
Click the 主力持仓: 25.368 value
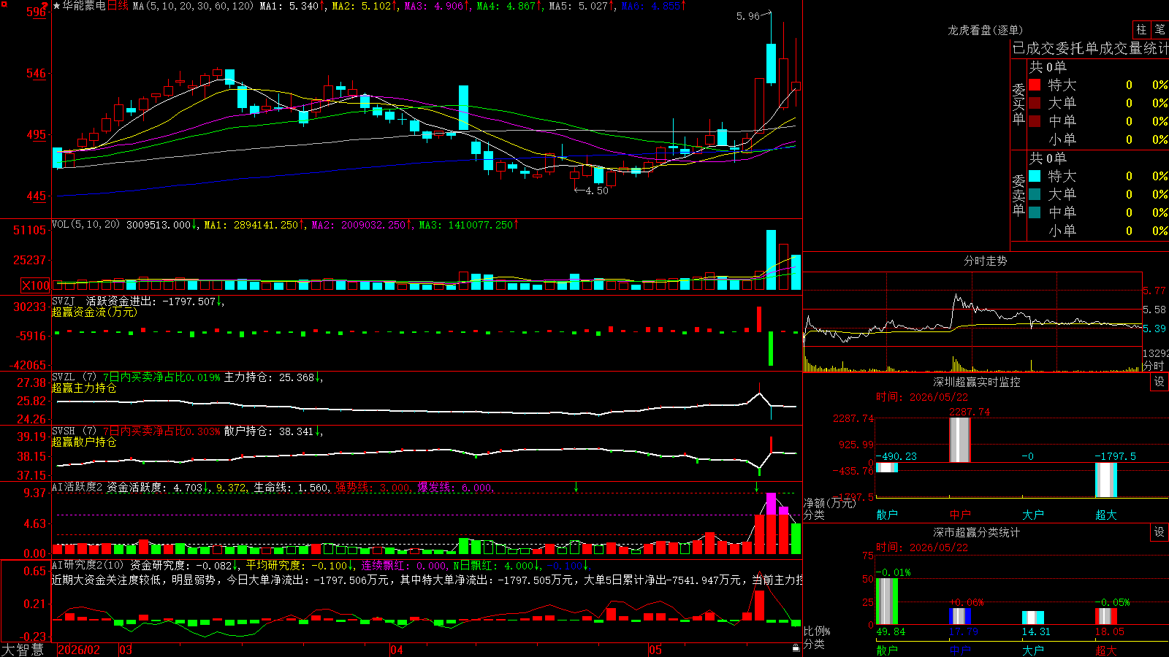pos(269,377)
